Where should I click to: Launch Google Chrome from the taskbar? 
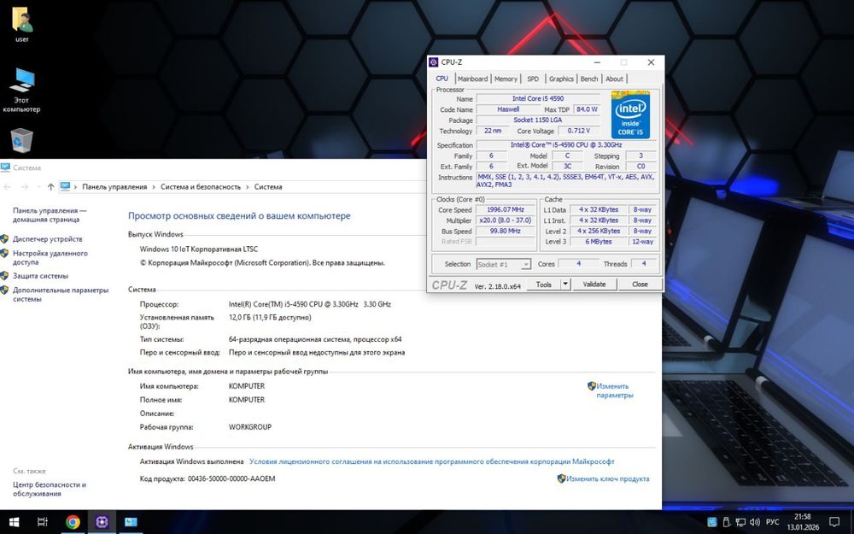[x=73, y=522]
